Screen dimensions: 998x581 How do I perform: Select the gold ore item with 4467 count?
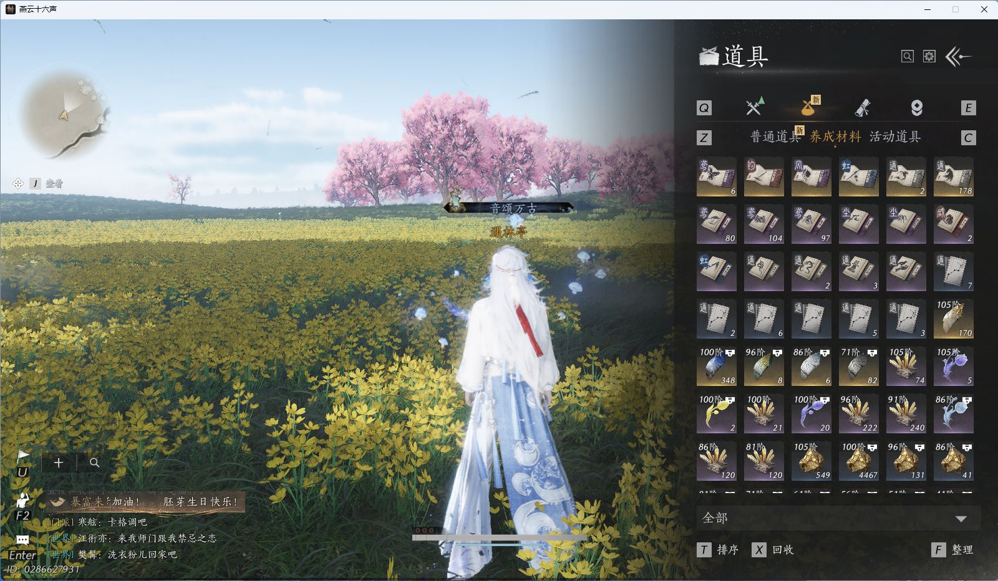pos(858,461)
